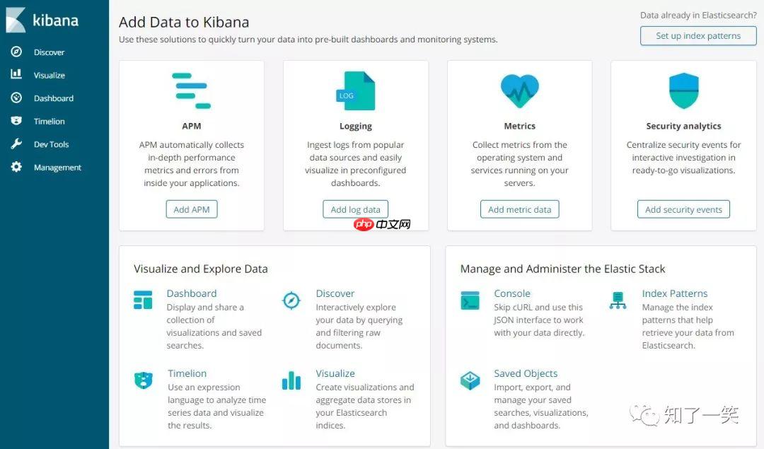Click the APM card icon
This screenshot has width=764, height=449.
pos(192,91)
